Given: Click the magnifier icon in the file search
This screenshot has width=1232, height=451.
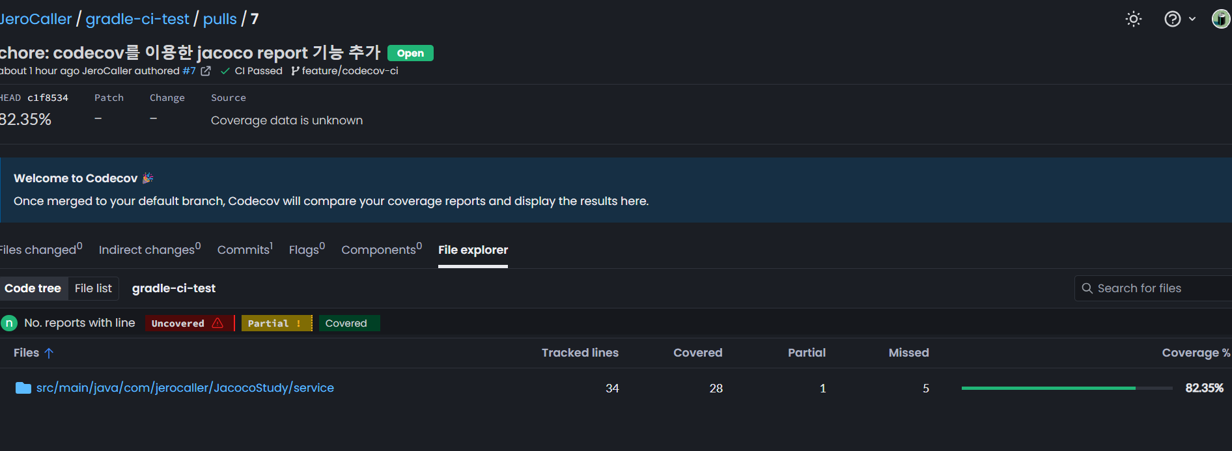Looking at the screenshot, I should pos(1087,288).
